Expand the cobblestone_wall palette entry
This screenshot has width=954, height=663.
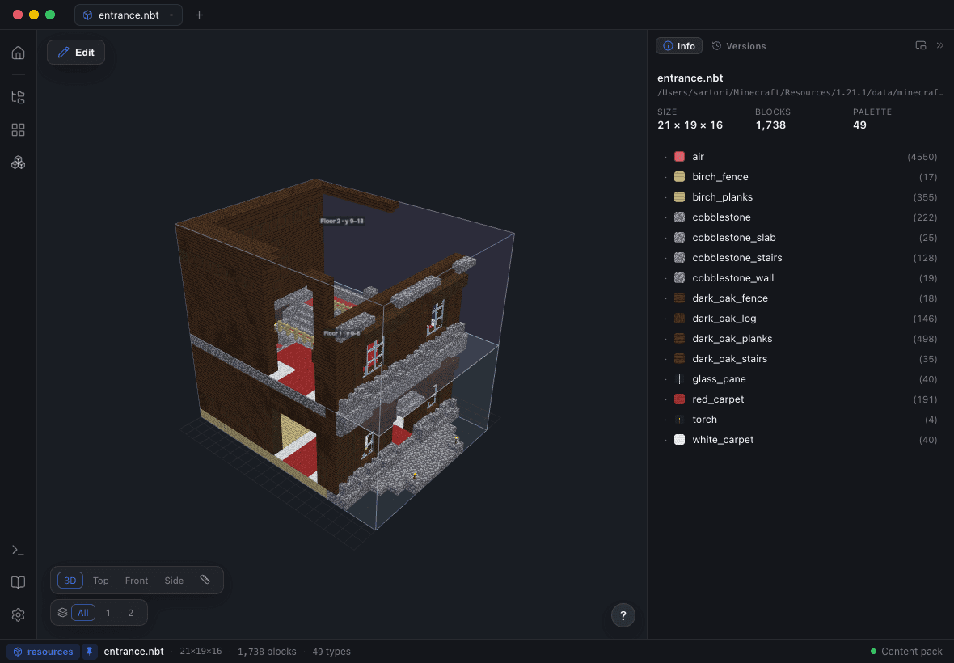pyautogui.click(x=665, y=278)
